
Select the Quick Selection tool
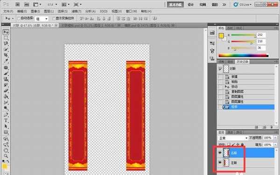(6, 49)
